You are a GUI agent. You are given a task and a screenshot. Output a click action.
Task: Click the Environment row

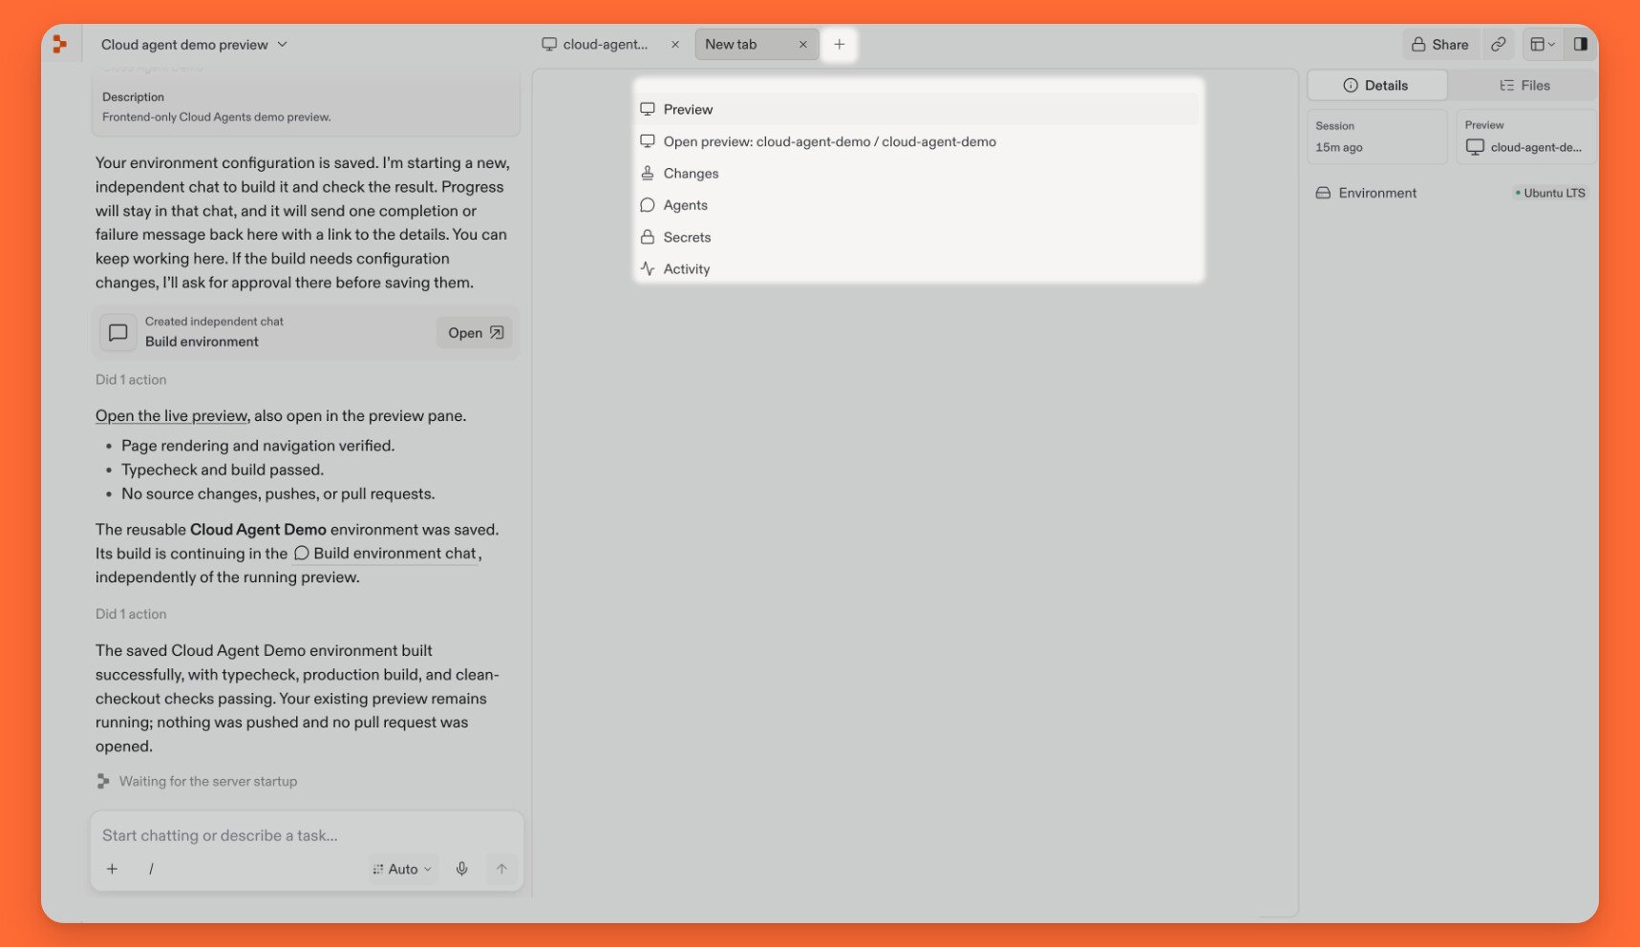(1450, 193)
